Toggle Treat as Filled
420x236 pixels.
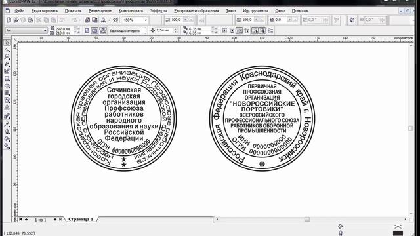click(262, 31)
